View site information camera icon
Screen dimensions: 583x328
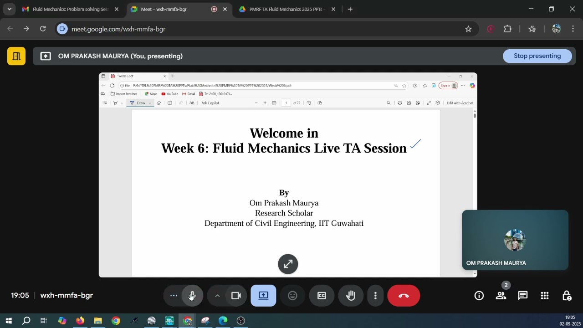point(62,29)
